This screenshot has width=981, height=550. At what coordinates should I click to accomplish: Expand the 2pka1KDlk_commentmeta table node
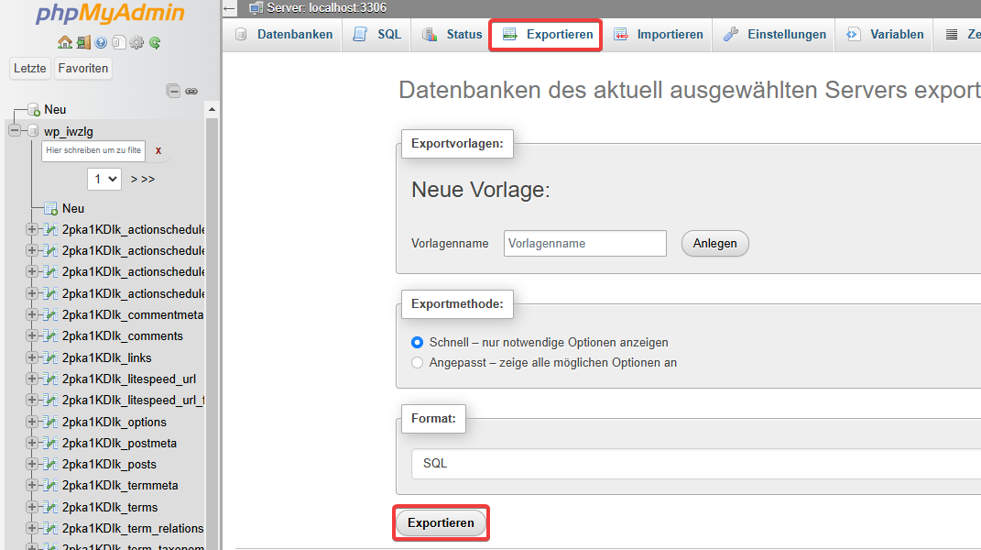click(31, 314)
